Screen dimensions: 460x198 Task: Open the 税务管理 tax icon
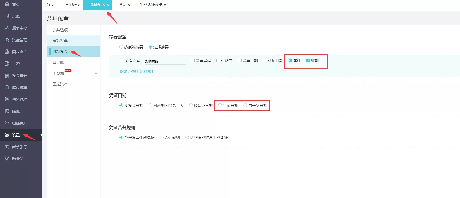[x=7, y=99]
